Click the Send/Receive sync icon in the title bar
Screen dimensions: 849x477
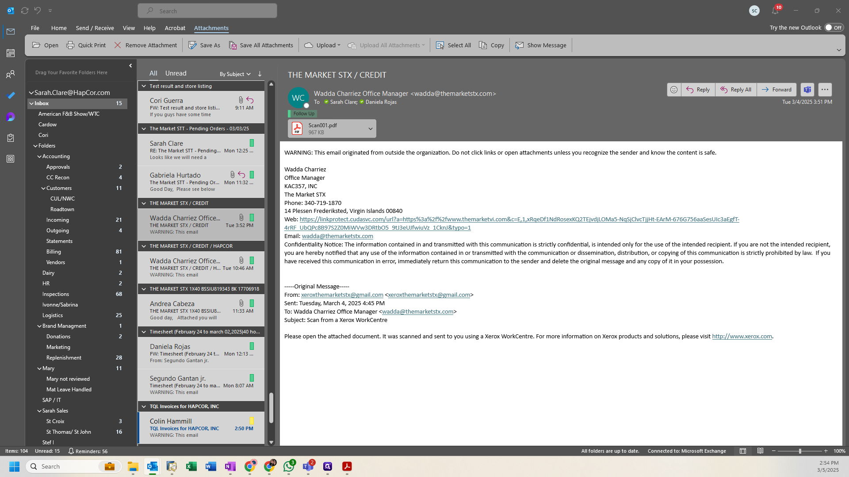pos(25,11)
